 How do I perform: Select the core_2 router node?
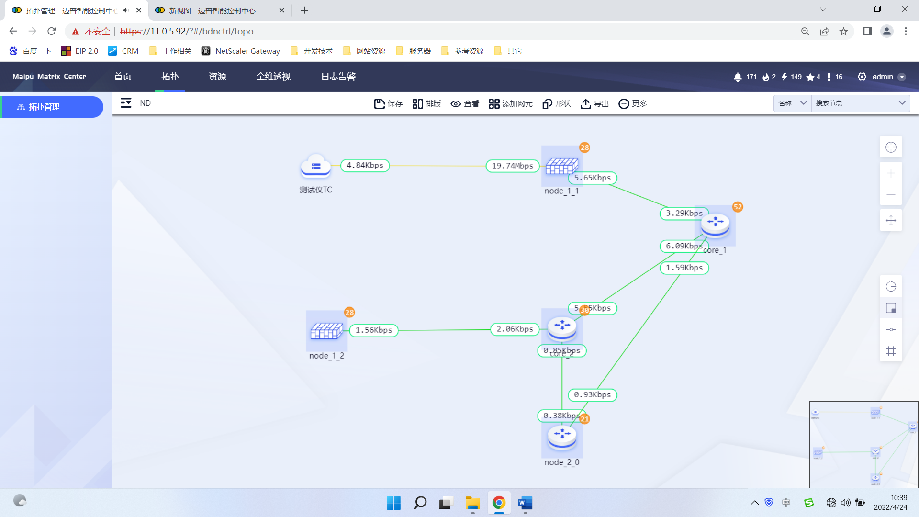[x=562, y=328]
